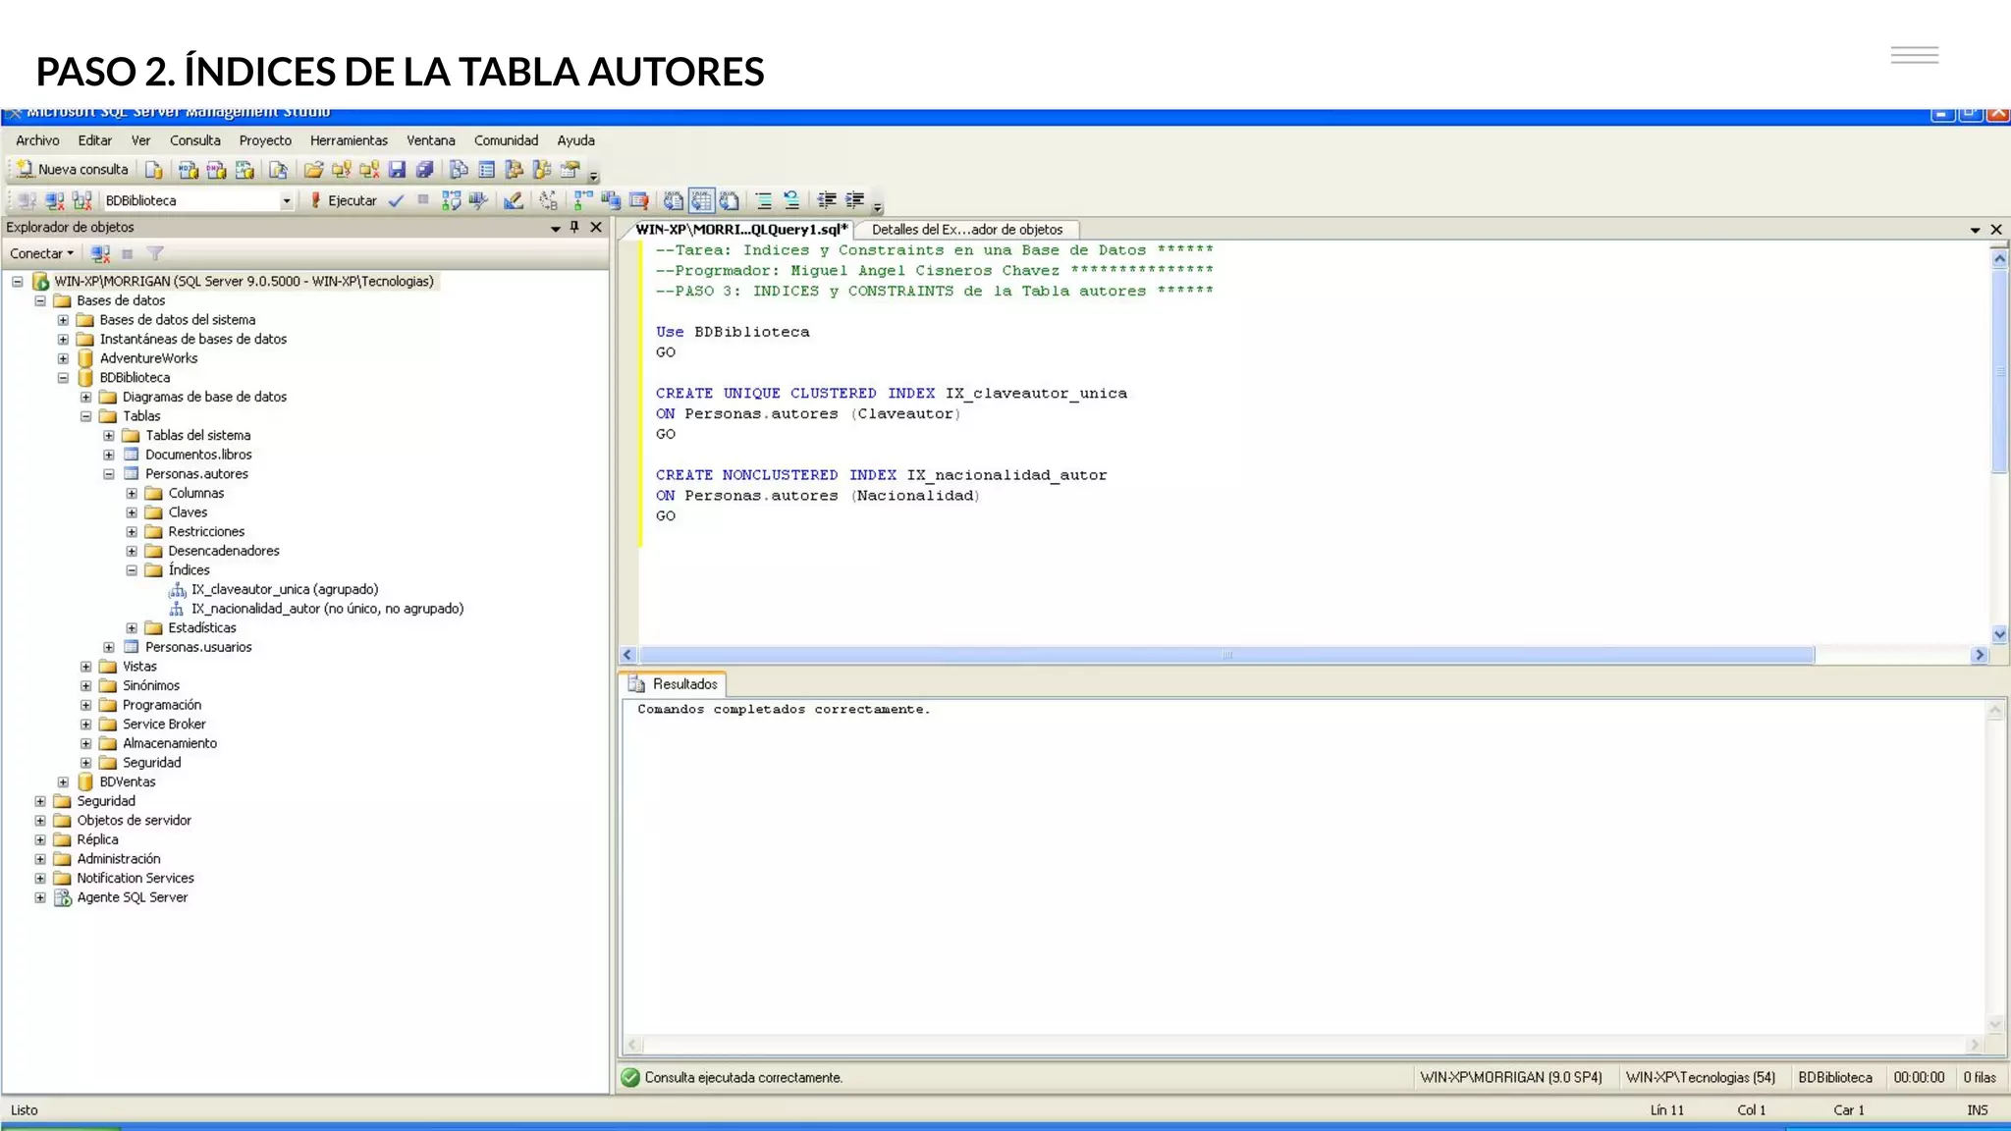Click the Open File folder icon
This screenshot has height=1131, width=2011.
coord(313,170)
